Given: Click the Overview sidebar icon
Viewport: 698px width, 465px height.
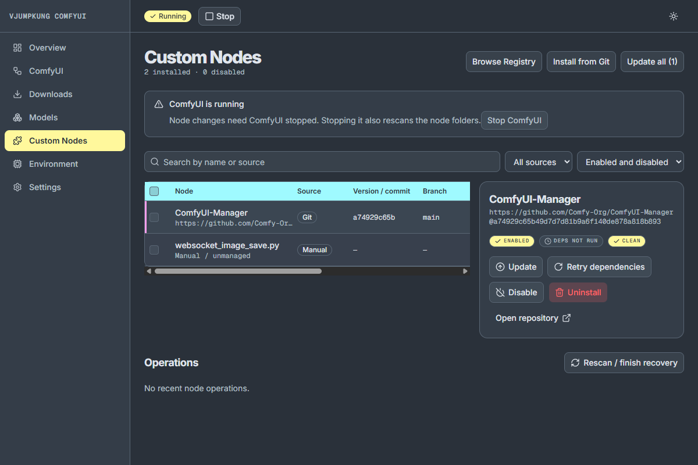Looking at the screenshot, I should tap(17, 48).
